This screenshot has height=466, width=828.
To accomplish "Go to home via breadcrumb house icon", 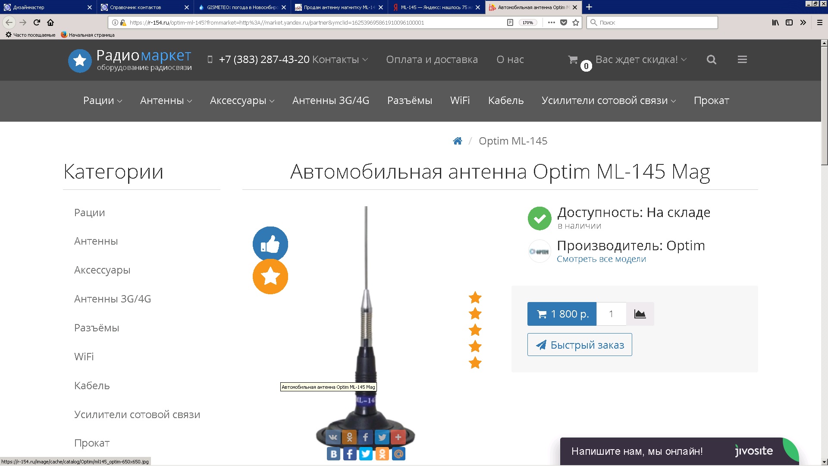I will pyautogui.click(x=458, y=141).
